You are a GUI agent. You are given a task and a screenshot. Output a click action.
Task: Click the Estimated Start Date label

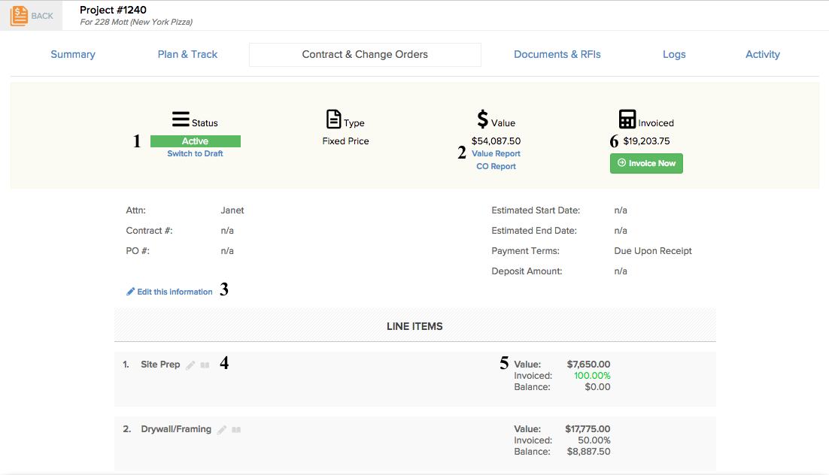(536, 210)
